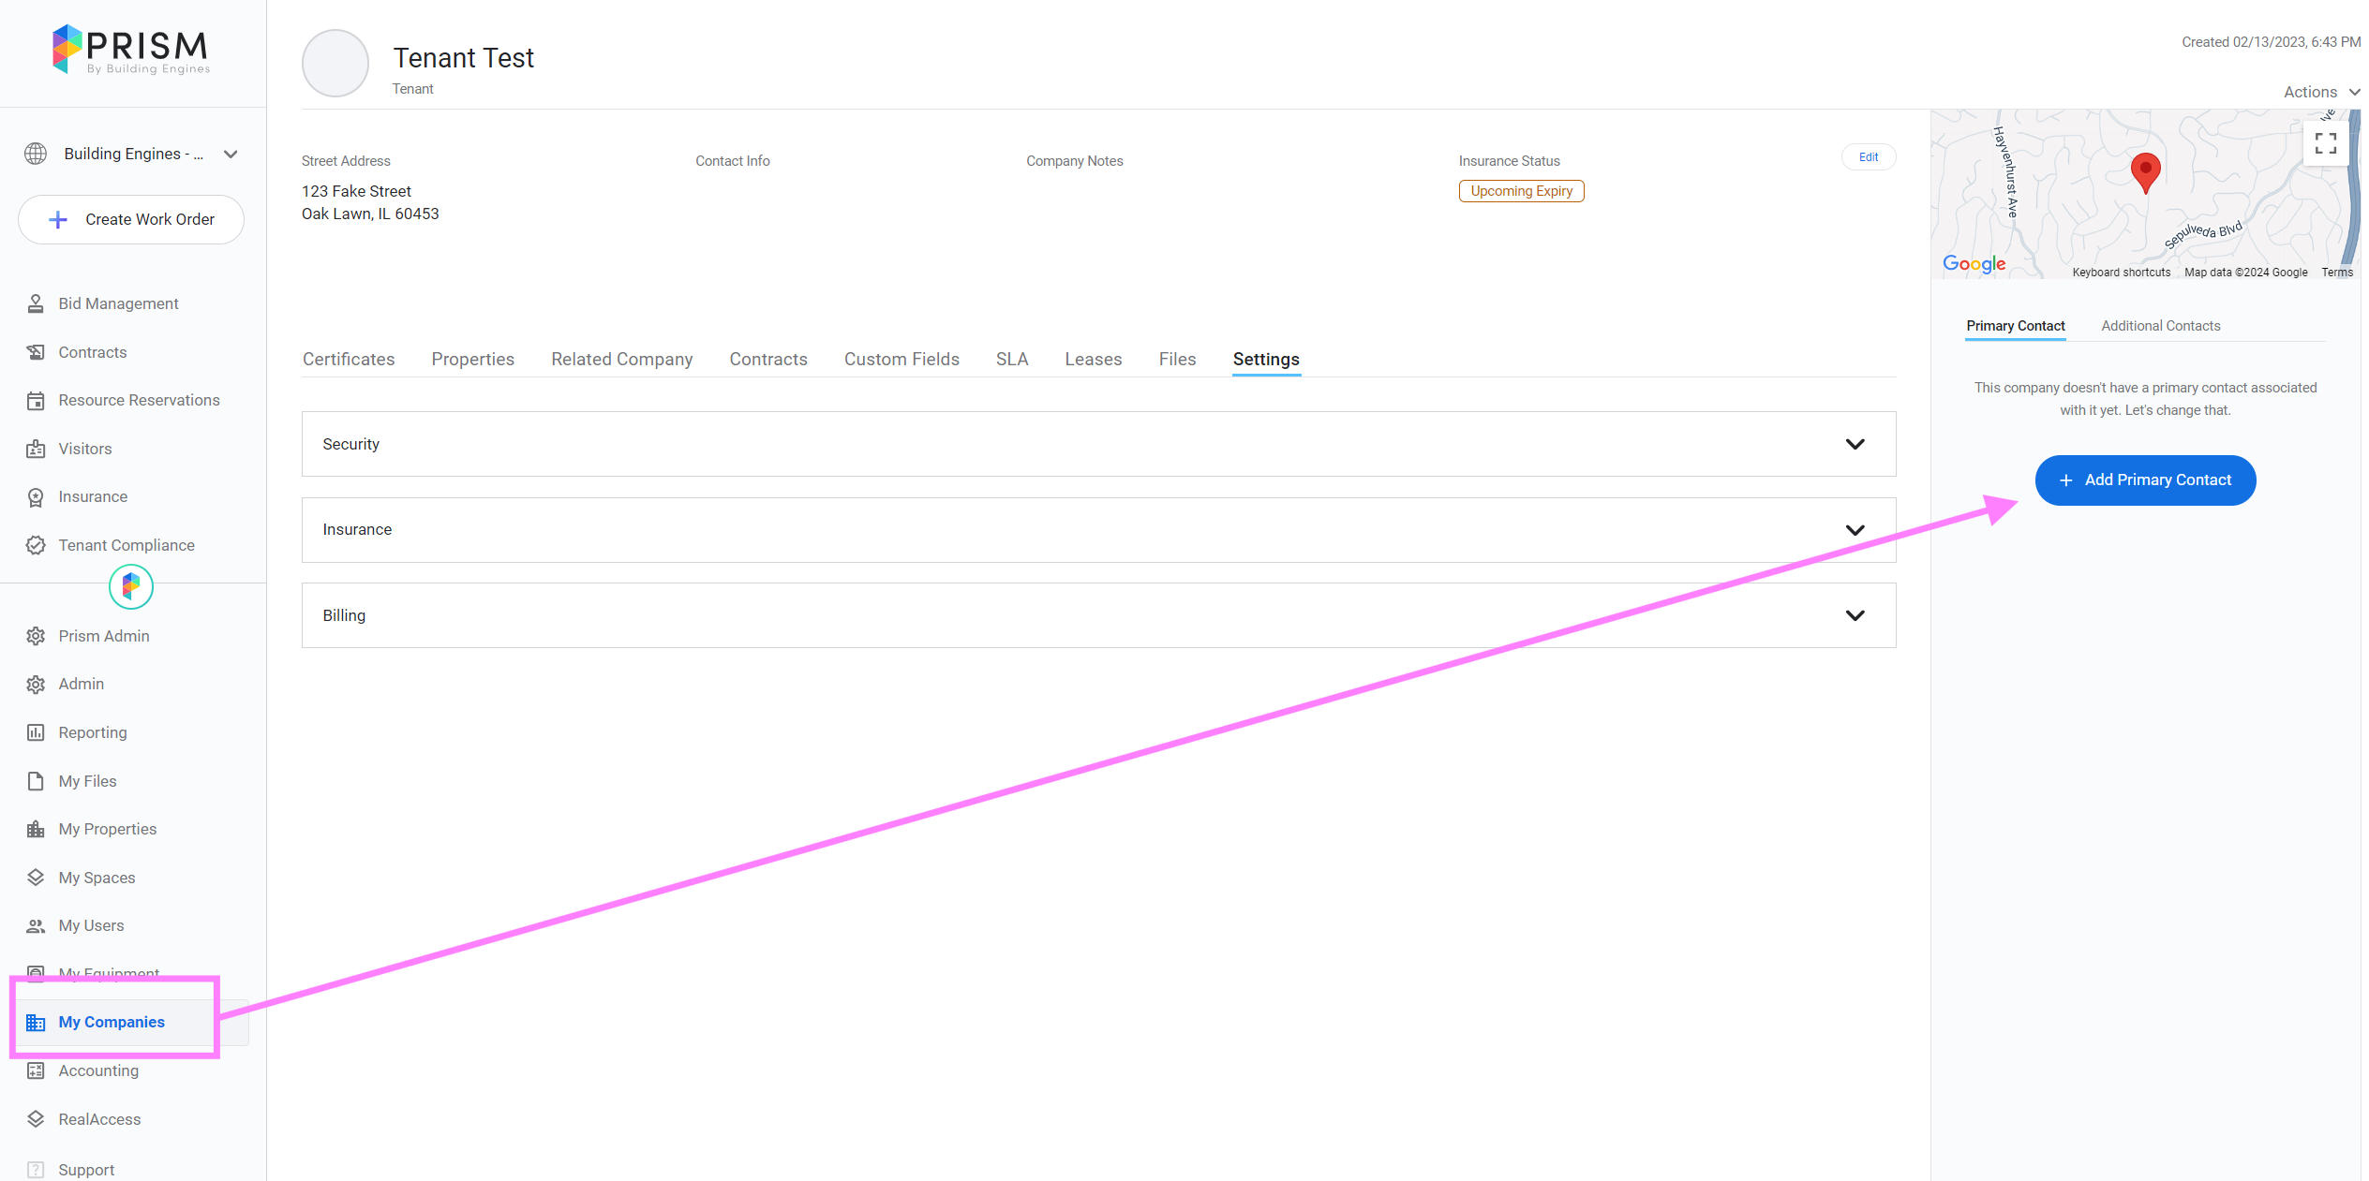The image size is (2369, 1181).
Task: Expand the Security settings section
Action: (x=1855, y=444)
